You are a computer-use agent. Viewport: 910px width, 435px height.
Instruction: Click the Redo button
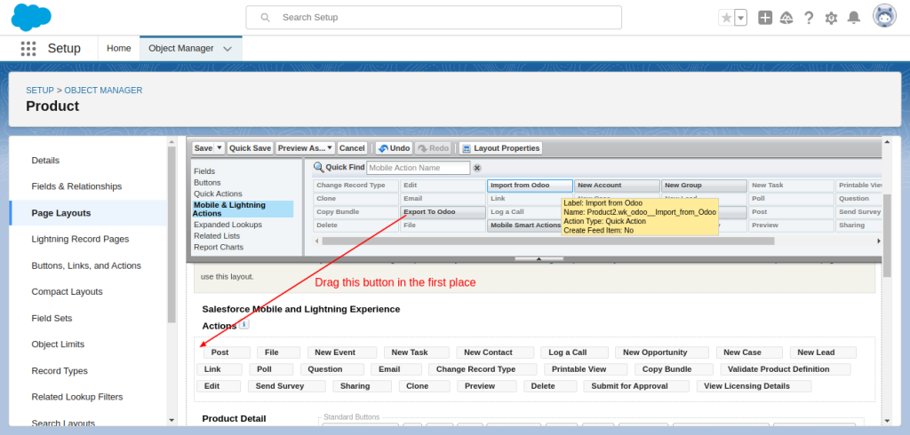tap(433, 148)
